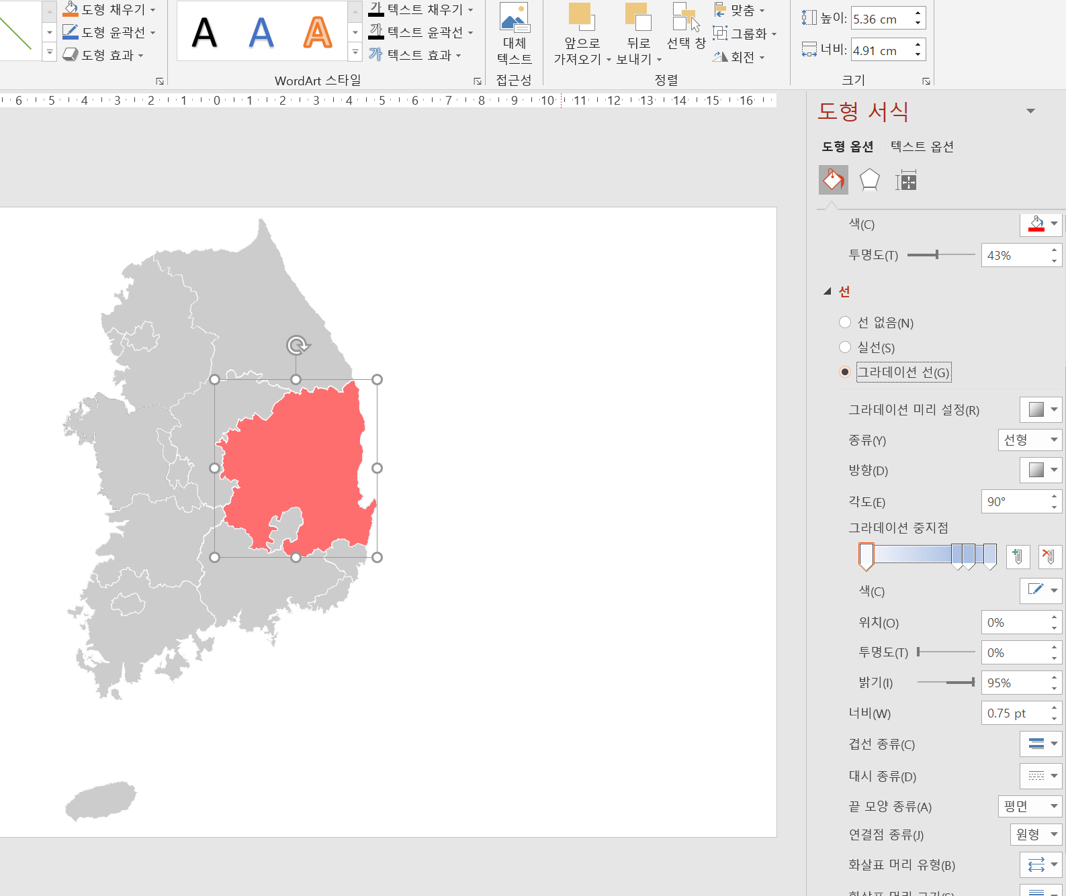Select the Jeju island shape

(x=101, y=800)
